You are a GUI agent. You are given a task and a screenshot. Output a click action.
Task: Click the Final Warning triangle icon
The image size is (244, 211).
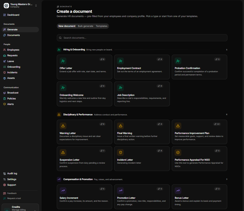click(x=121, y=126)
